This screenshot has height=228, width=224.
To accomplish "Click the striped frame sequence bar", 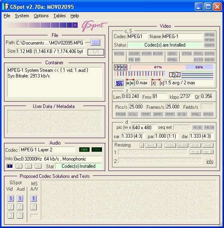I will click(x=140, y=73).
